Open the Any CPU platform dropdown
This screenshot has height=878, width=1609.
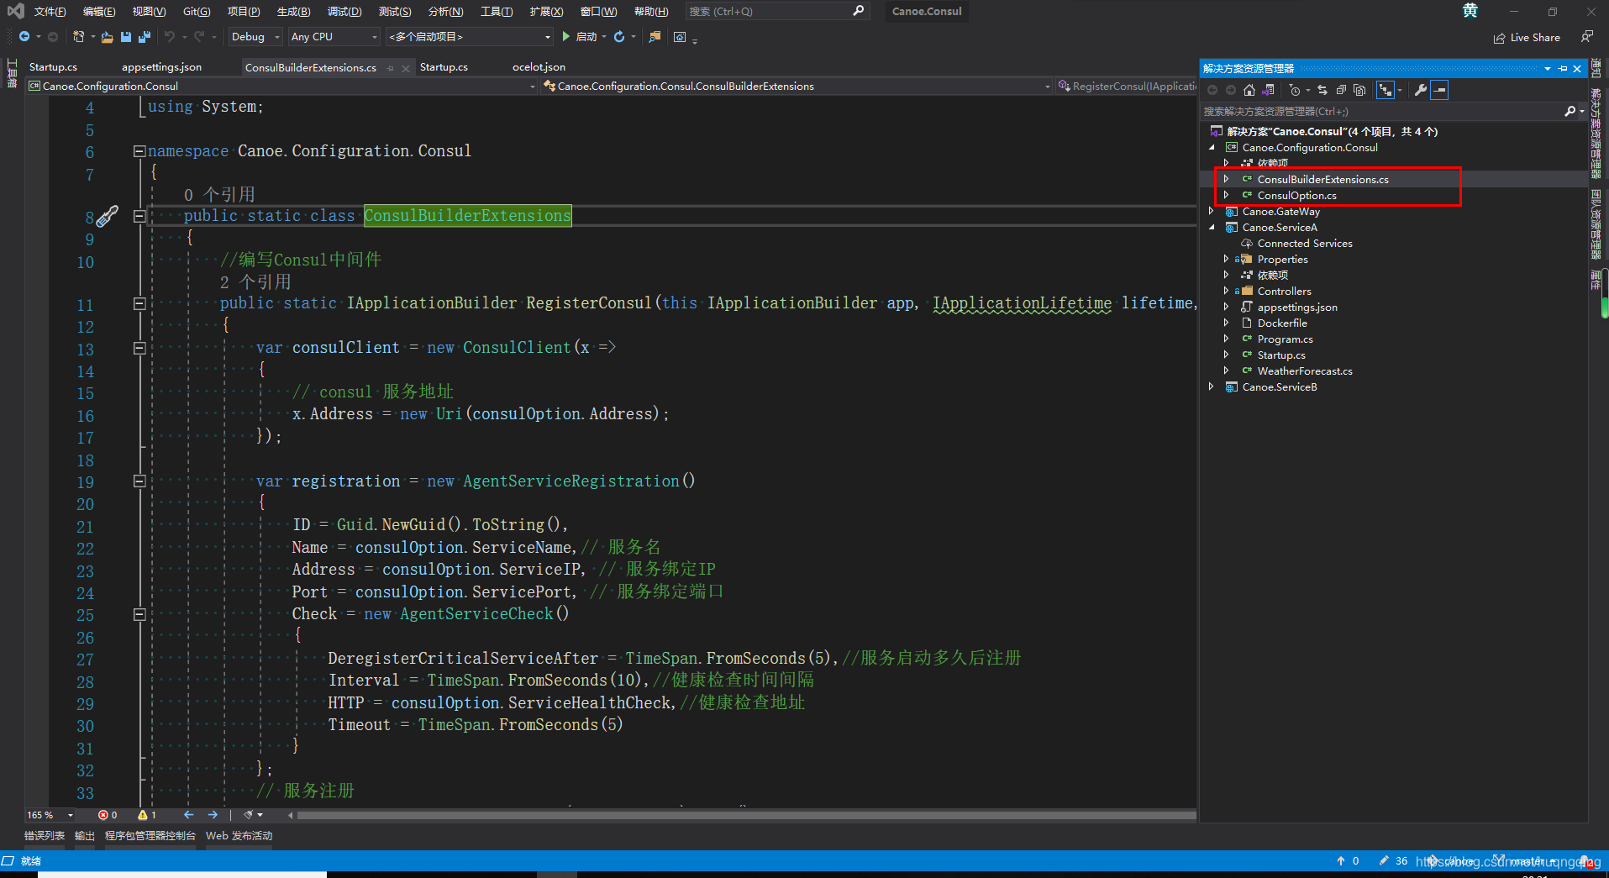coord(334,37)
